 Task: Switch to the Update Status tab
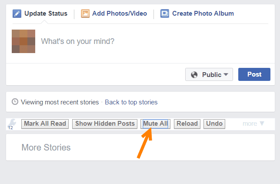(46, 13)
